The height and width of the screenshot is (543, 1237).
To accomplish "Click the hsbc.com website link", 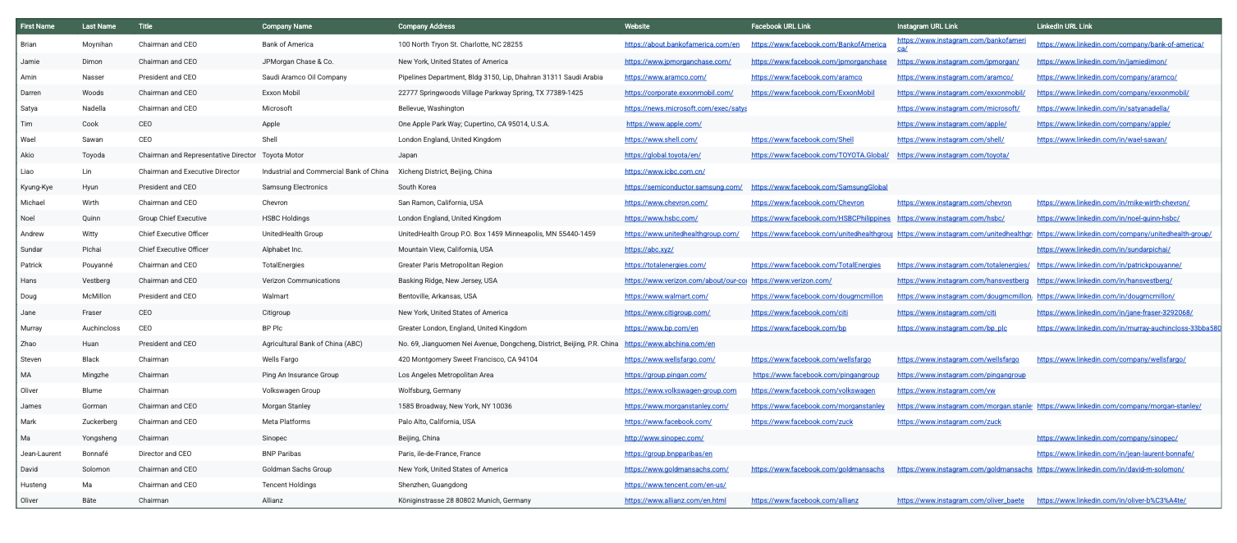I will [x=662, y=218].
